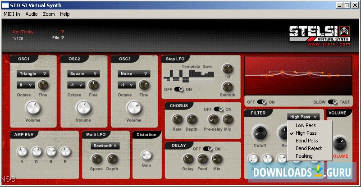Click the Arp Tricky preset name
This screenshot has width=361, height=187.
tap(23, 32)
